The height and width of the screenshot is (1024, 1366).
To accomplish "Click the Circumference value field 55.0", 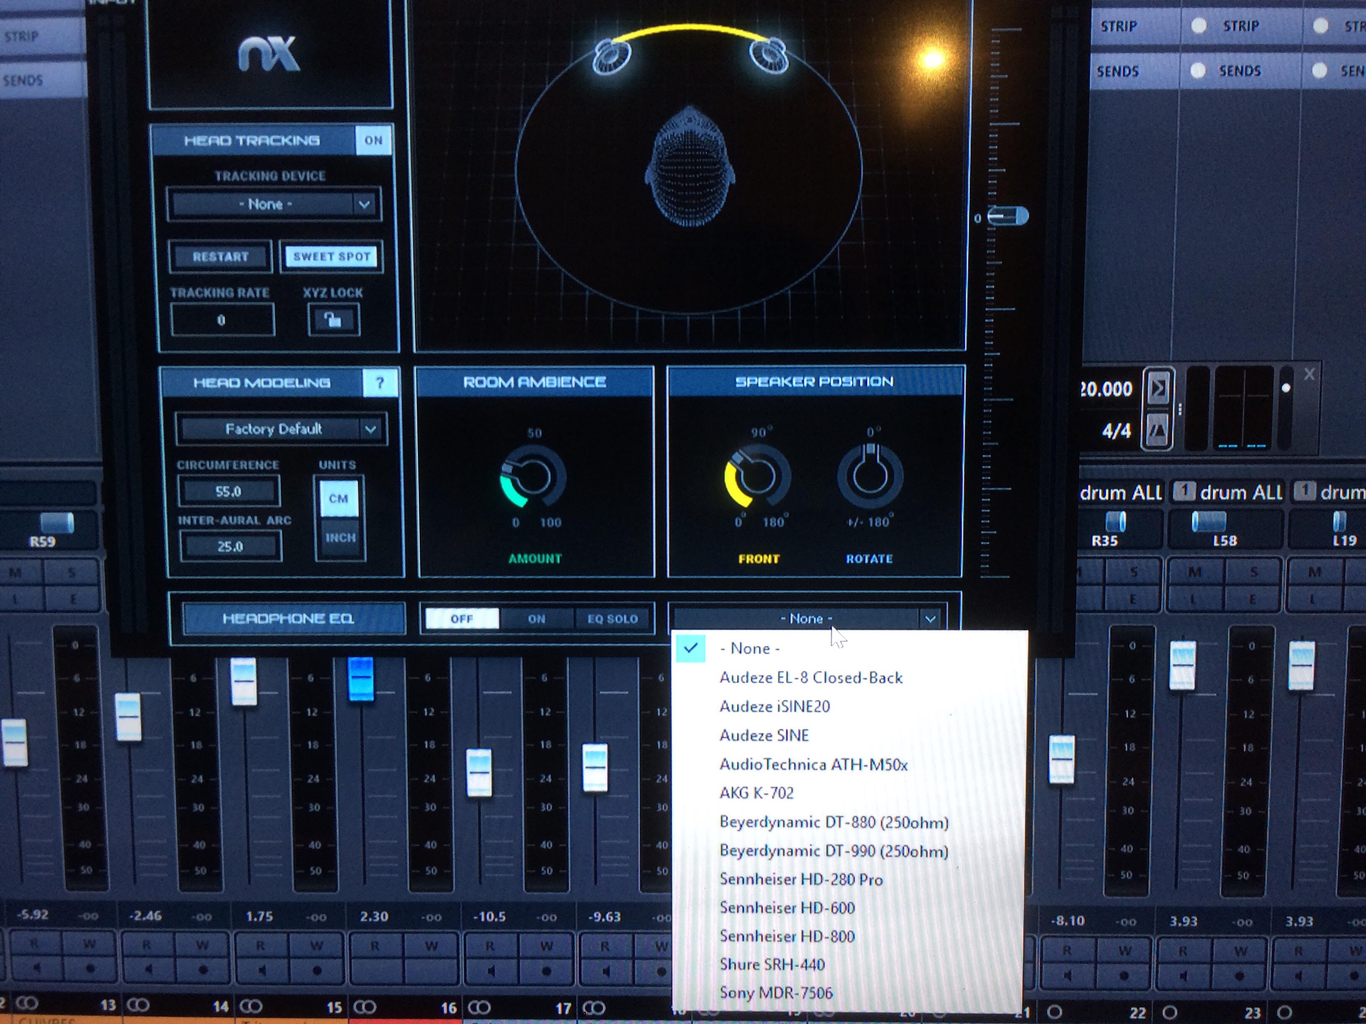I will point(229,492).
